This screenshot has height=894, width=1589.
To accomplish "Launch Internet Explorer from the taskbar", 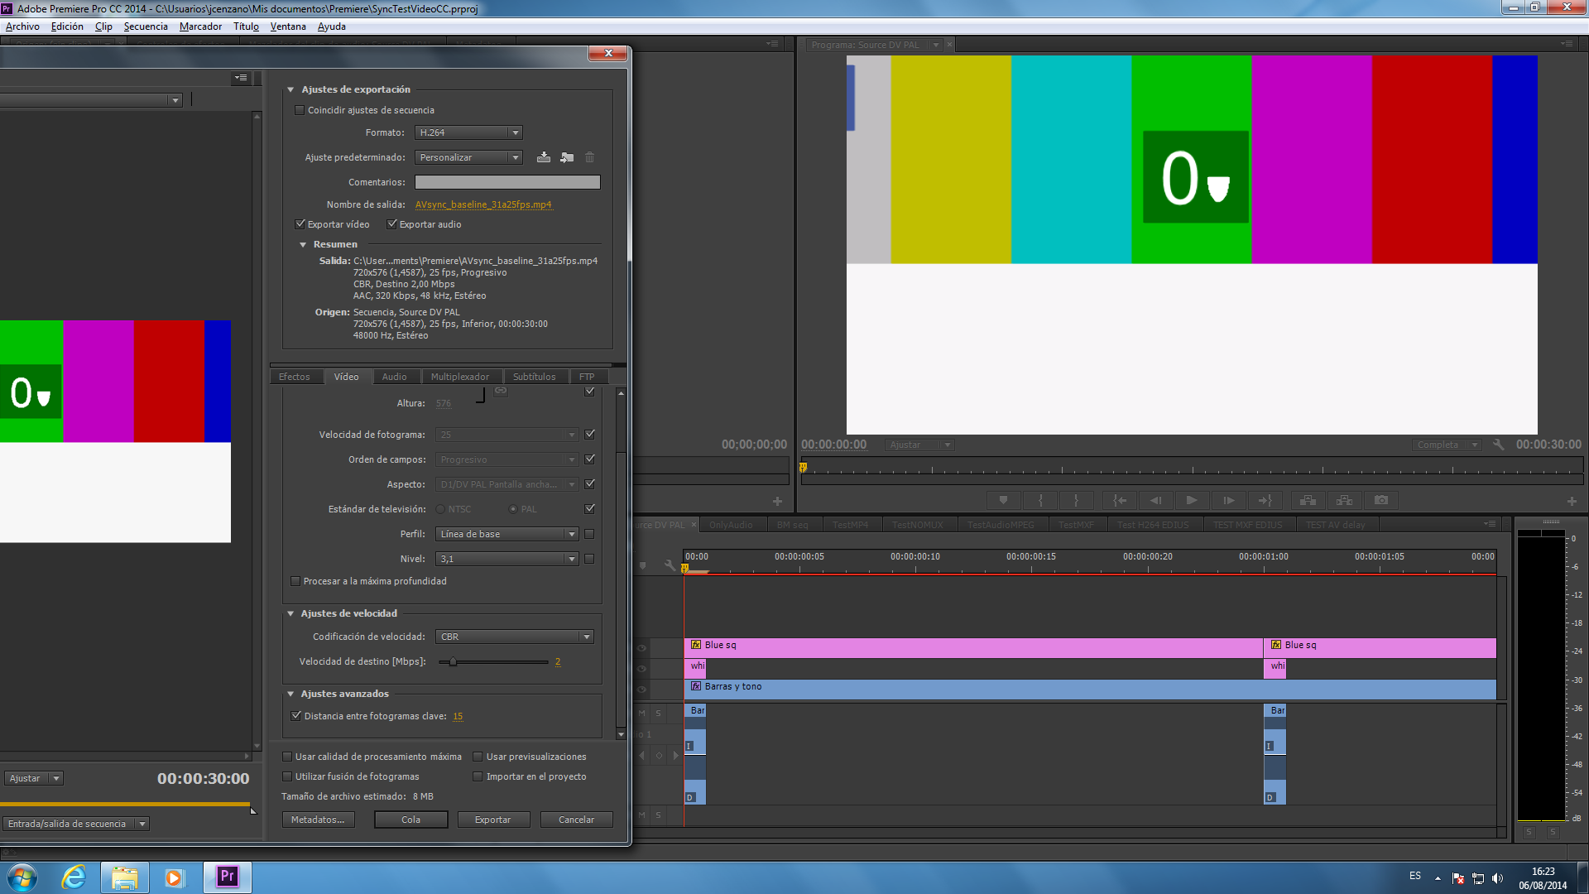I will tap(74, 877).
